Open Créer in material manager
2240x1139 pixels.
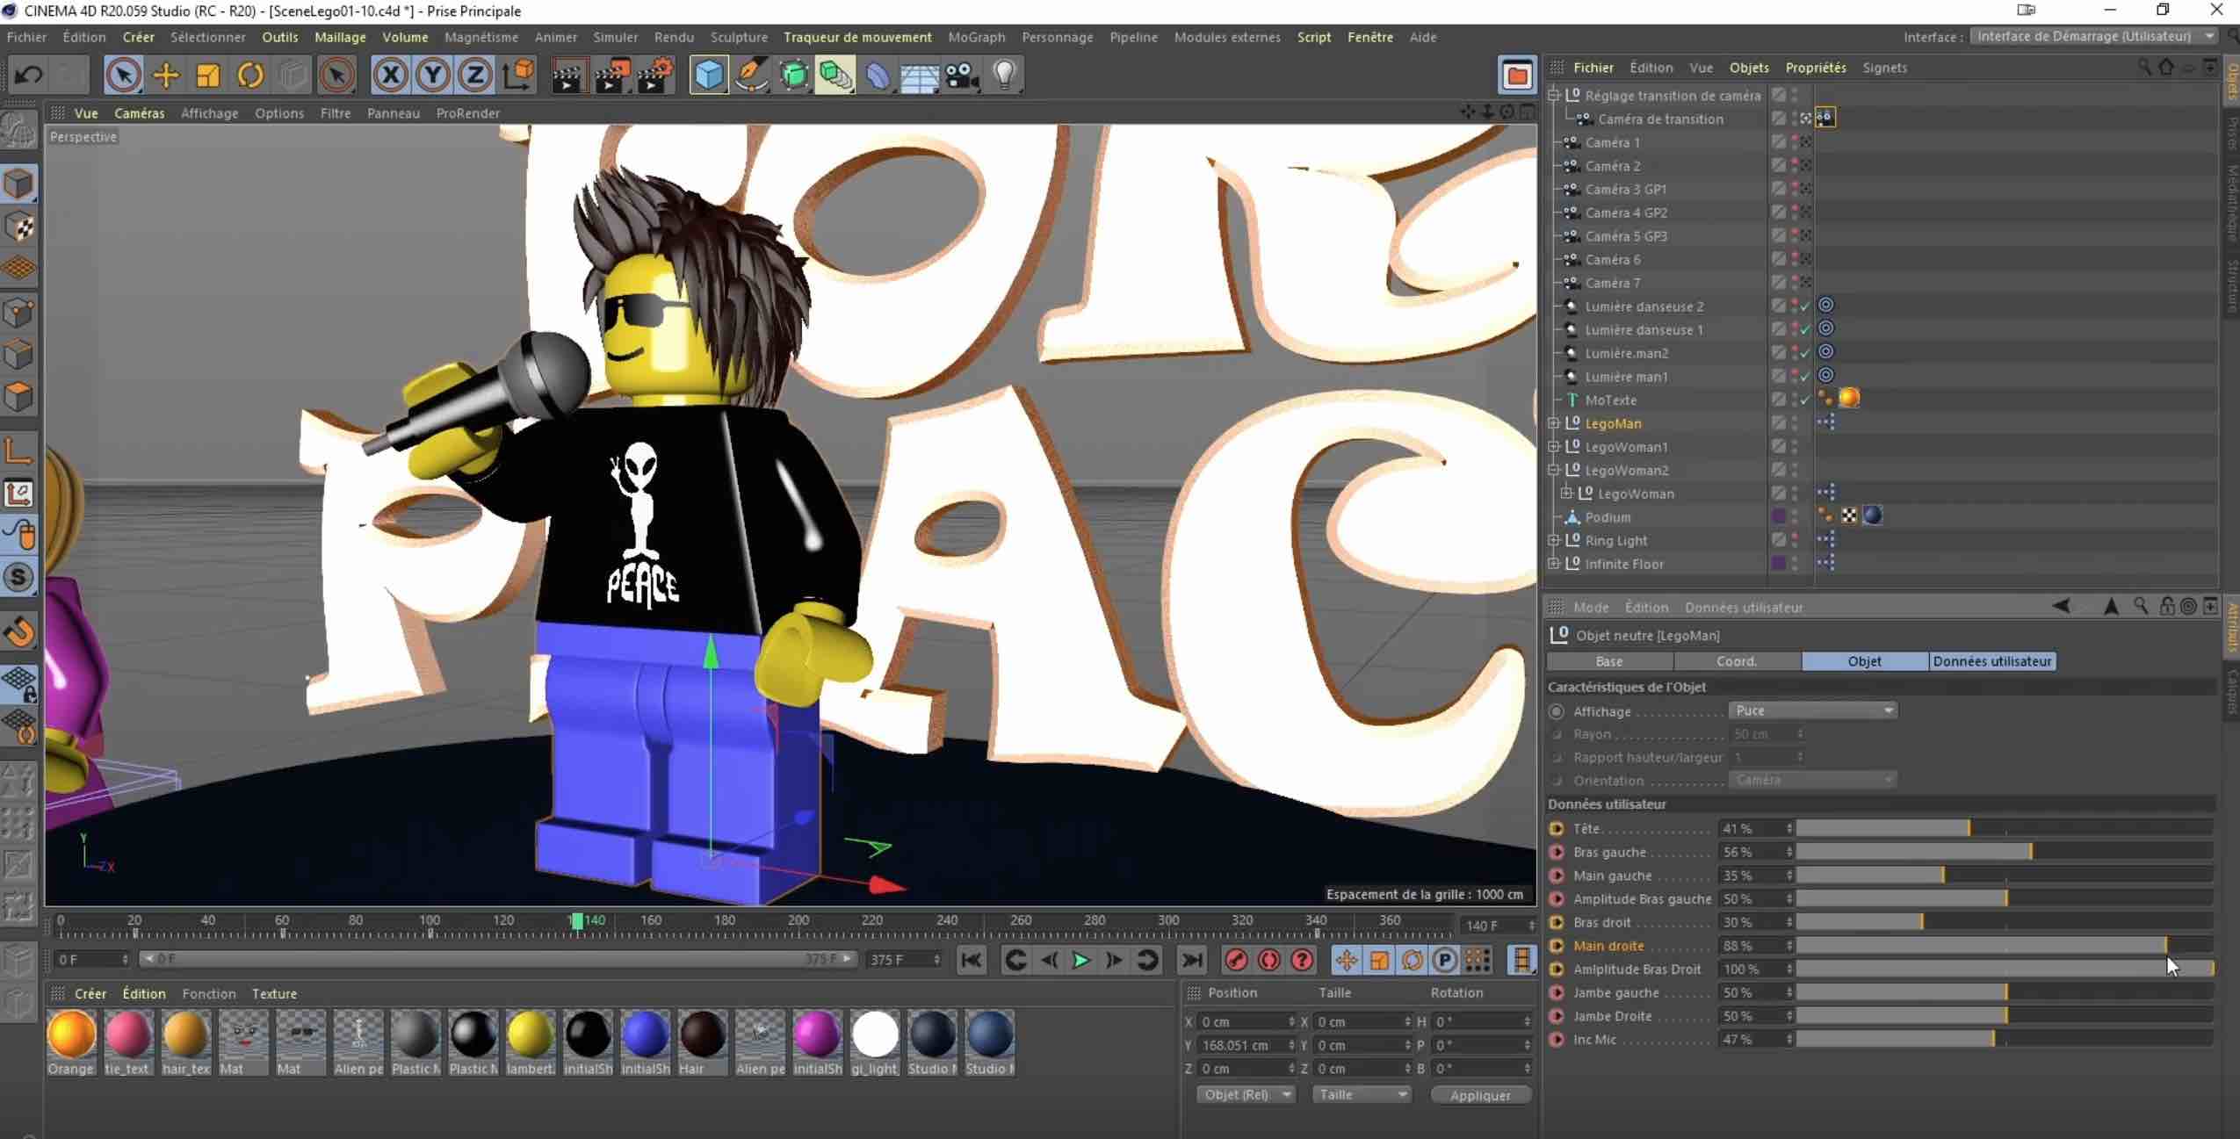click(x=90, y=993)
